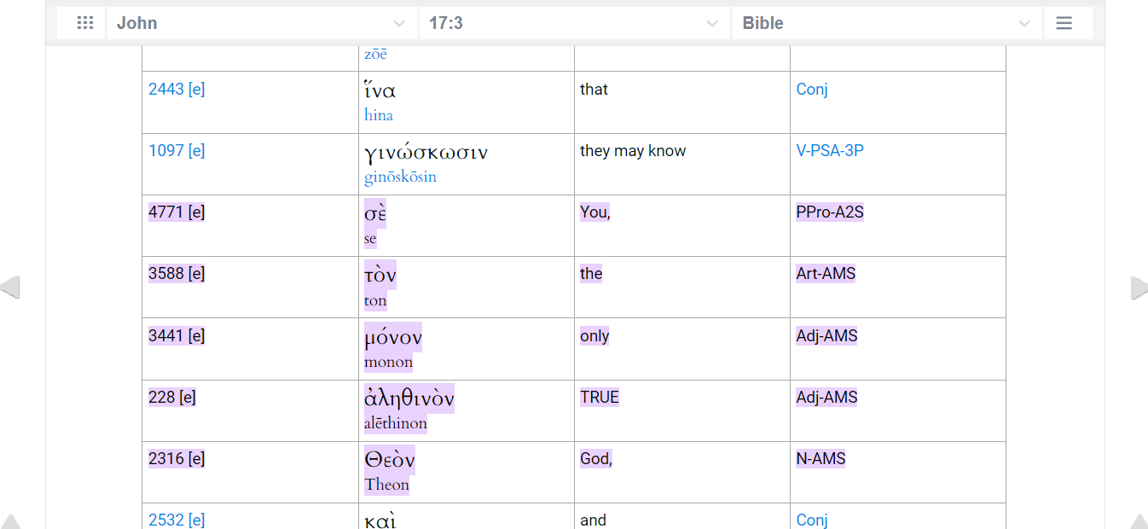This screenshot has width=1148, height=529.
Task: Open the hamburger menu icon
Action: (x=1064, y=23)
